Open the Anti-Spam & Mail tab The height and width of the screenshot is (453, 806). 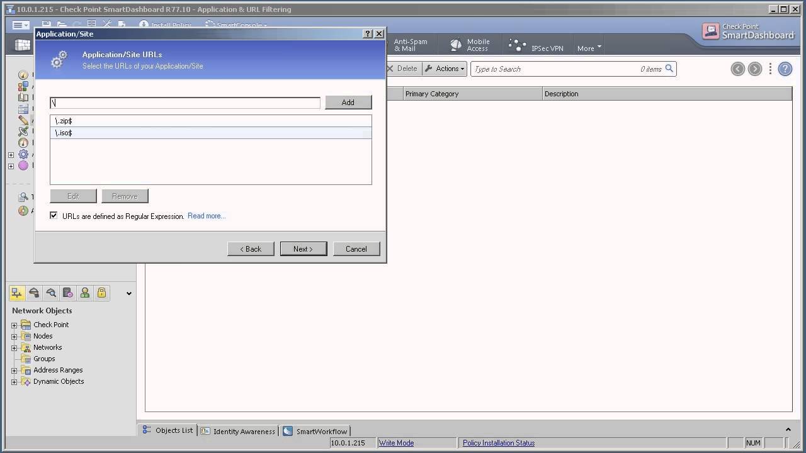[410, 45]
